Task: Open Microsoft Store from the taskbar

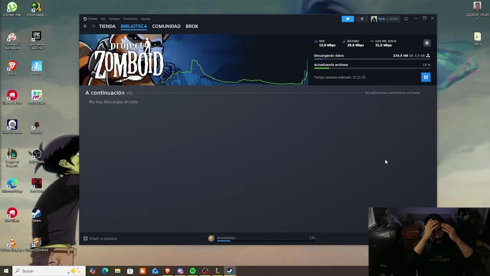Action: point(130,271)
